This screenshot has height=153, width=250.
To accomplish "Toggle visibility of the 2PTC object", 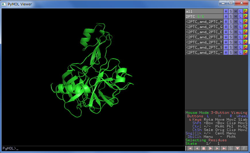I will pos(204,17).
